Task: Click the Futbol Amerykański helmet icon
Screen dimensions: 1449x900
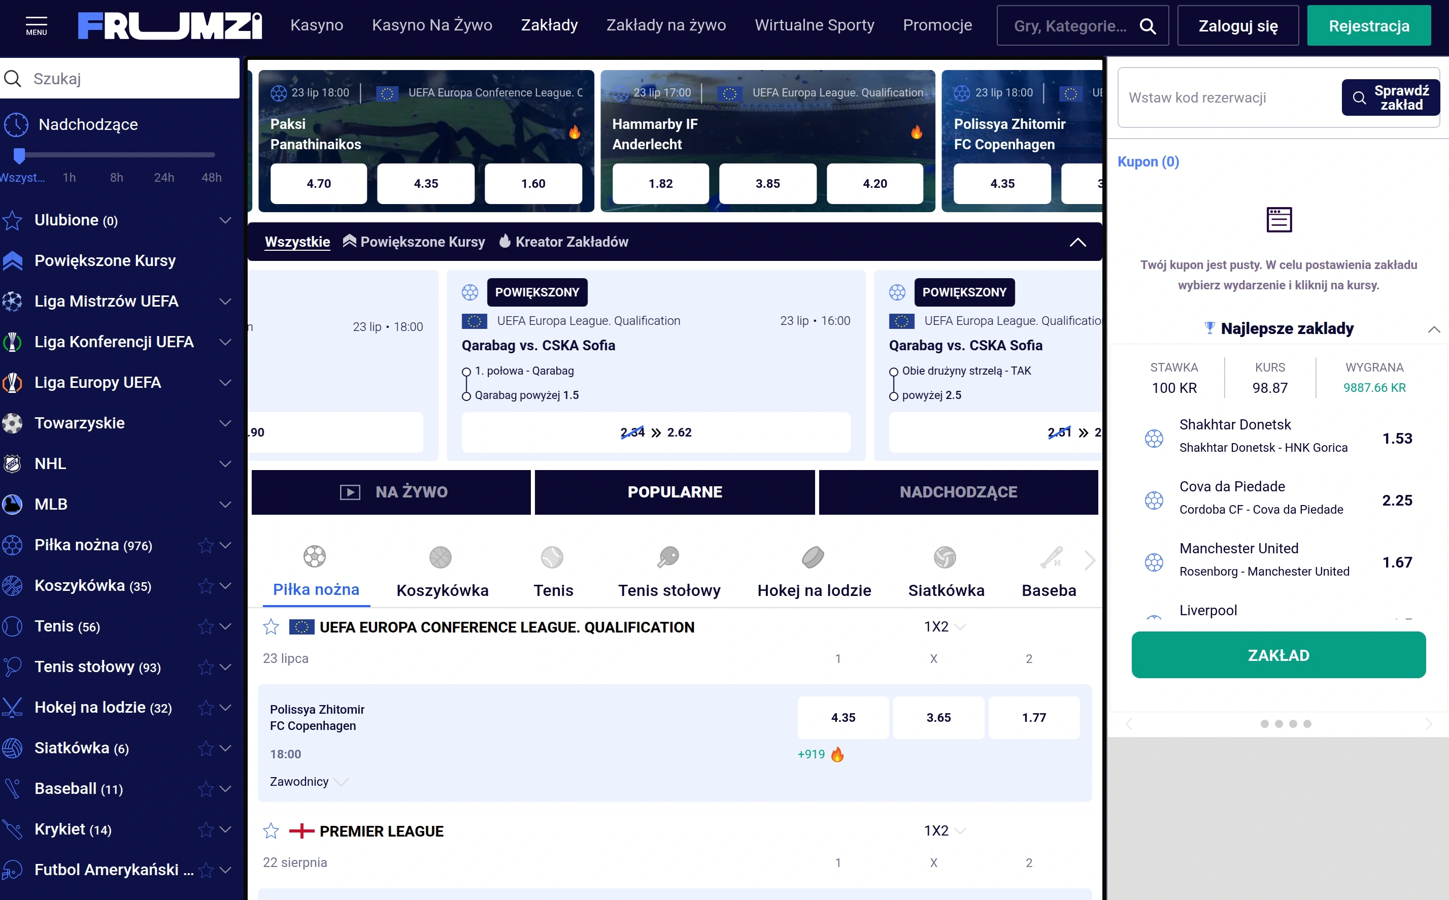Action: [x=13, y=870]
